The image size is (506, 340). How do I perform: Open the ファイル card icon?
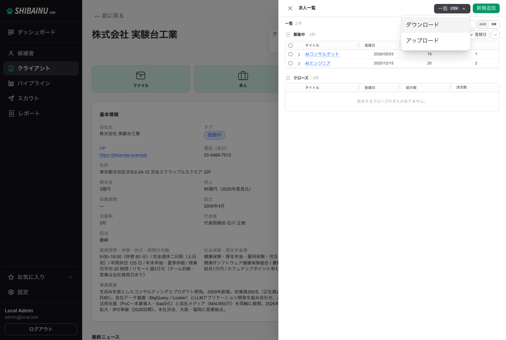click(141, 76)
